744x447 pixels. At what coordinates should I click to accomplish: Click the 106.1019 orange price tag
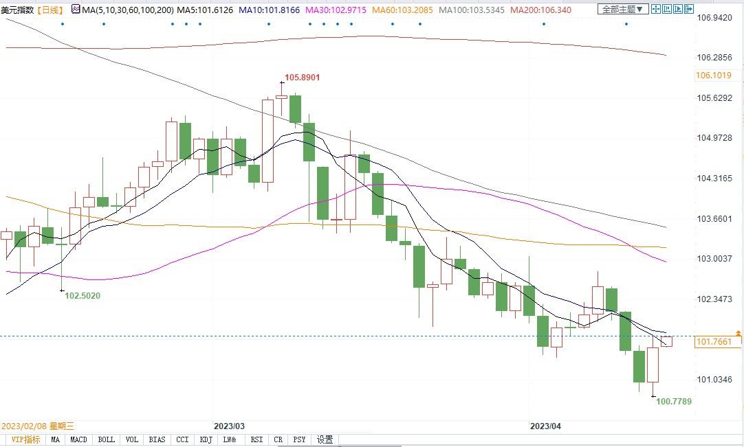tap(713, 75)
